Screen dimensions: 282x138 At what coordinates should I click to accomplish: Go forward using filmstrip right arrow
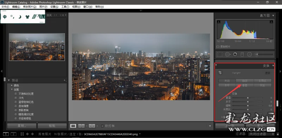point(32,134)
